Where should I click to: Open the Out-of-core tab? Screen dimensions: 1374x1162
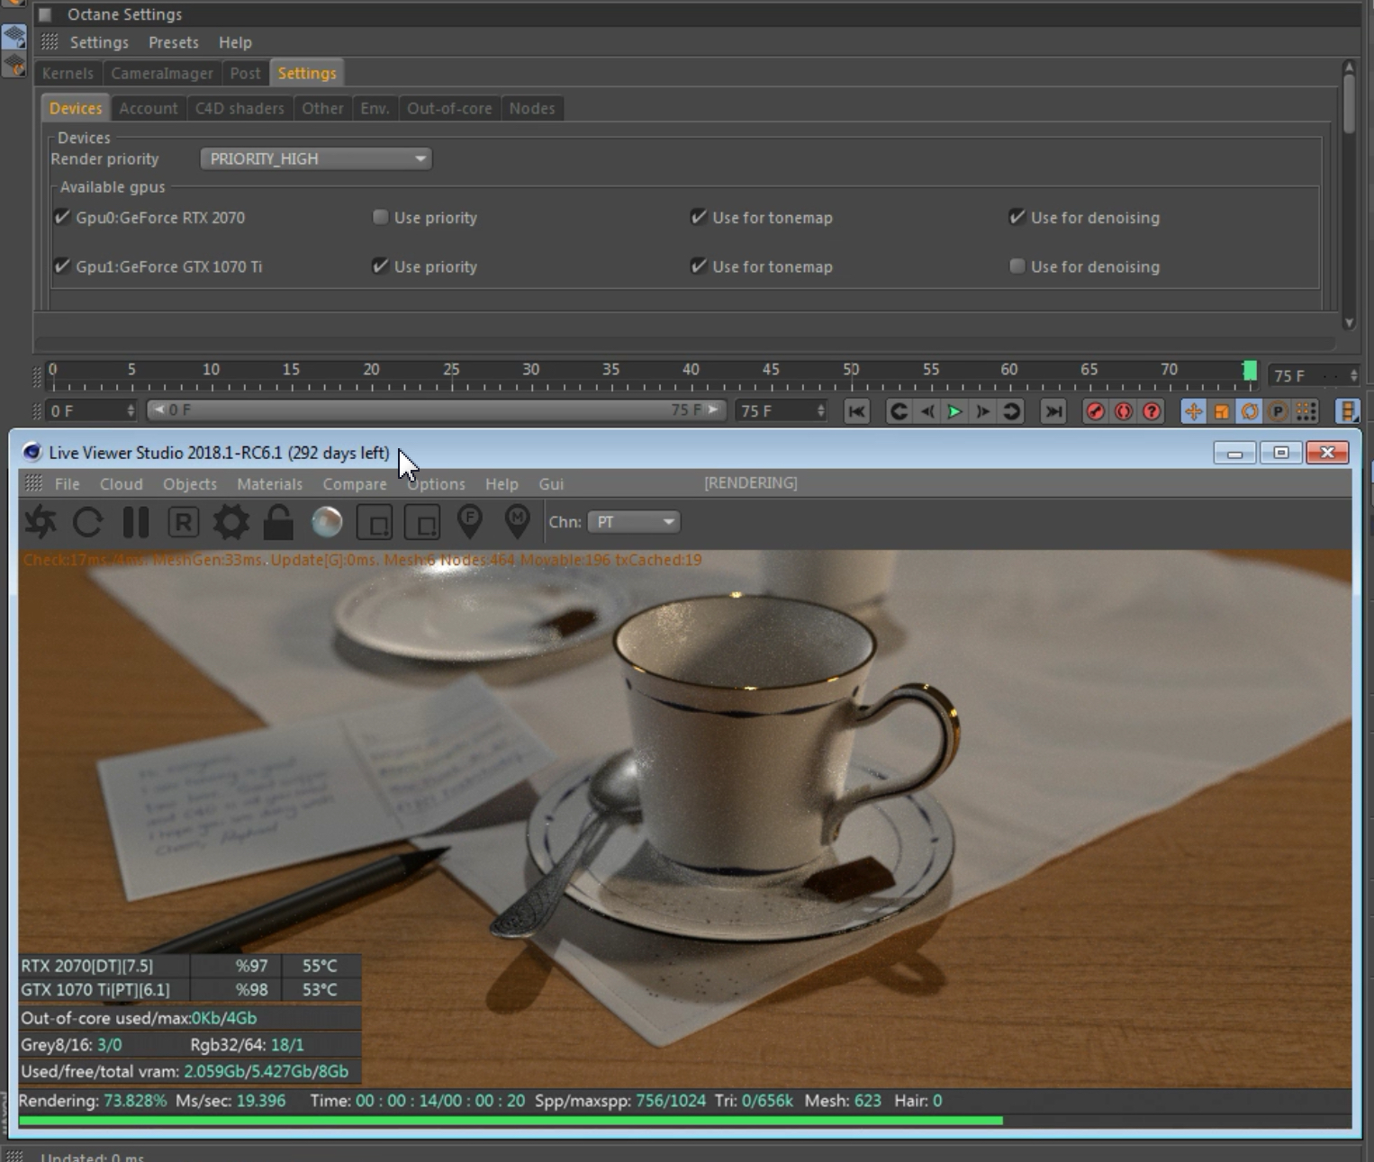448,108
